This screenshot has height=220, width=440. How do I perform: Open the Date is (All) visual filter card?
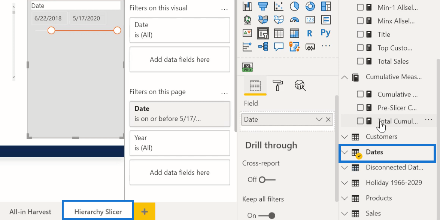180,30
